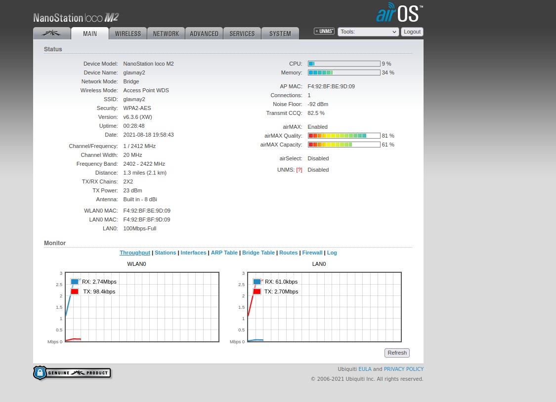Screen dimensions: 556x402
Task: Open the Ubiquiti EULA link
Action: pos(365,369)
